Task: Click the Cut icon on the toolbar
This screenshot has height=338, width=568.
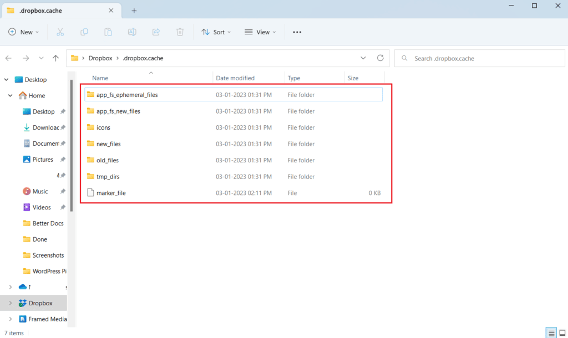Action: point(60,32)
